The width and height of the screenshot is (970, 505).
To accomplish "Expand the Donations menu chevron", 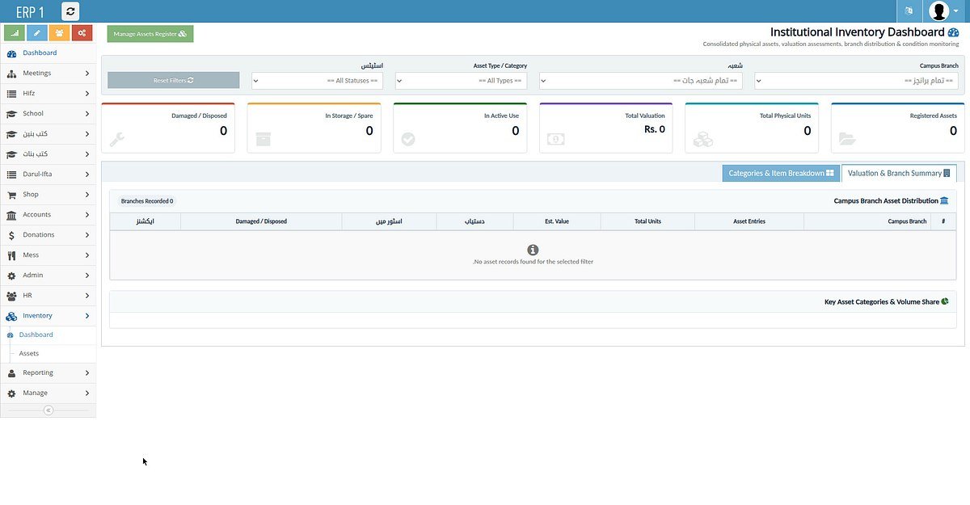I will pyautogui.click(x=87, y=235).
